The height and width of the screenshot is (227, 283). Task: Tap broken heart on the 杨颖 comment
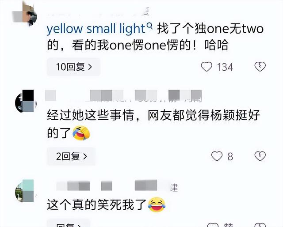pos(260,156)
